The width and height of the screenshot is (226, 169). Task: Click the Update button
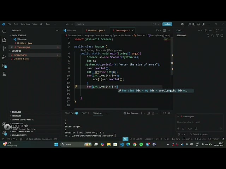point(167,24)
